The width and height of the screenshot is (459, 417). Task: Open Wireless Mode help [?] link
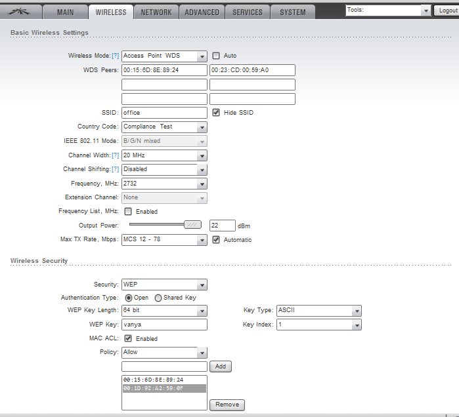coord(116,56)
